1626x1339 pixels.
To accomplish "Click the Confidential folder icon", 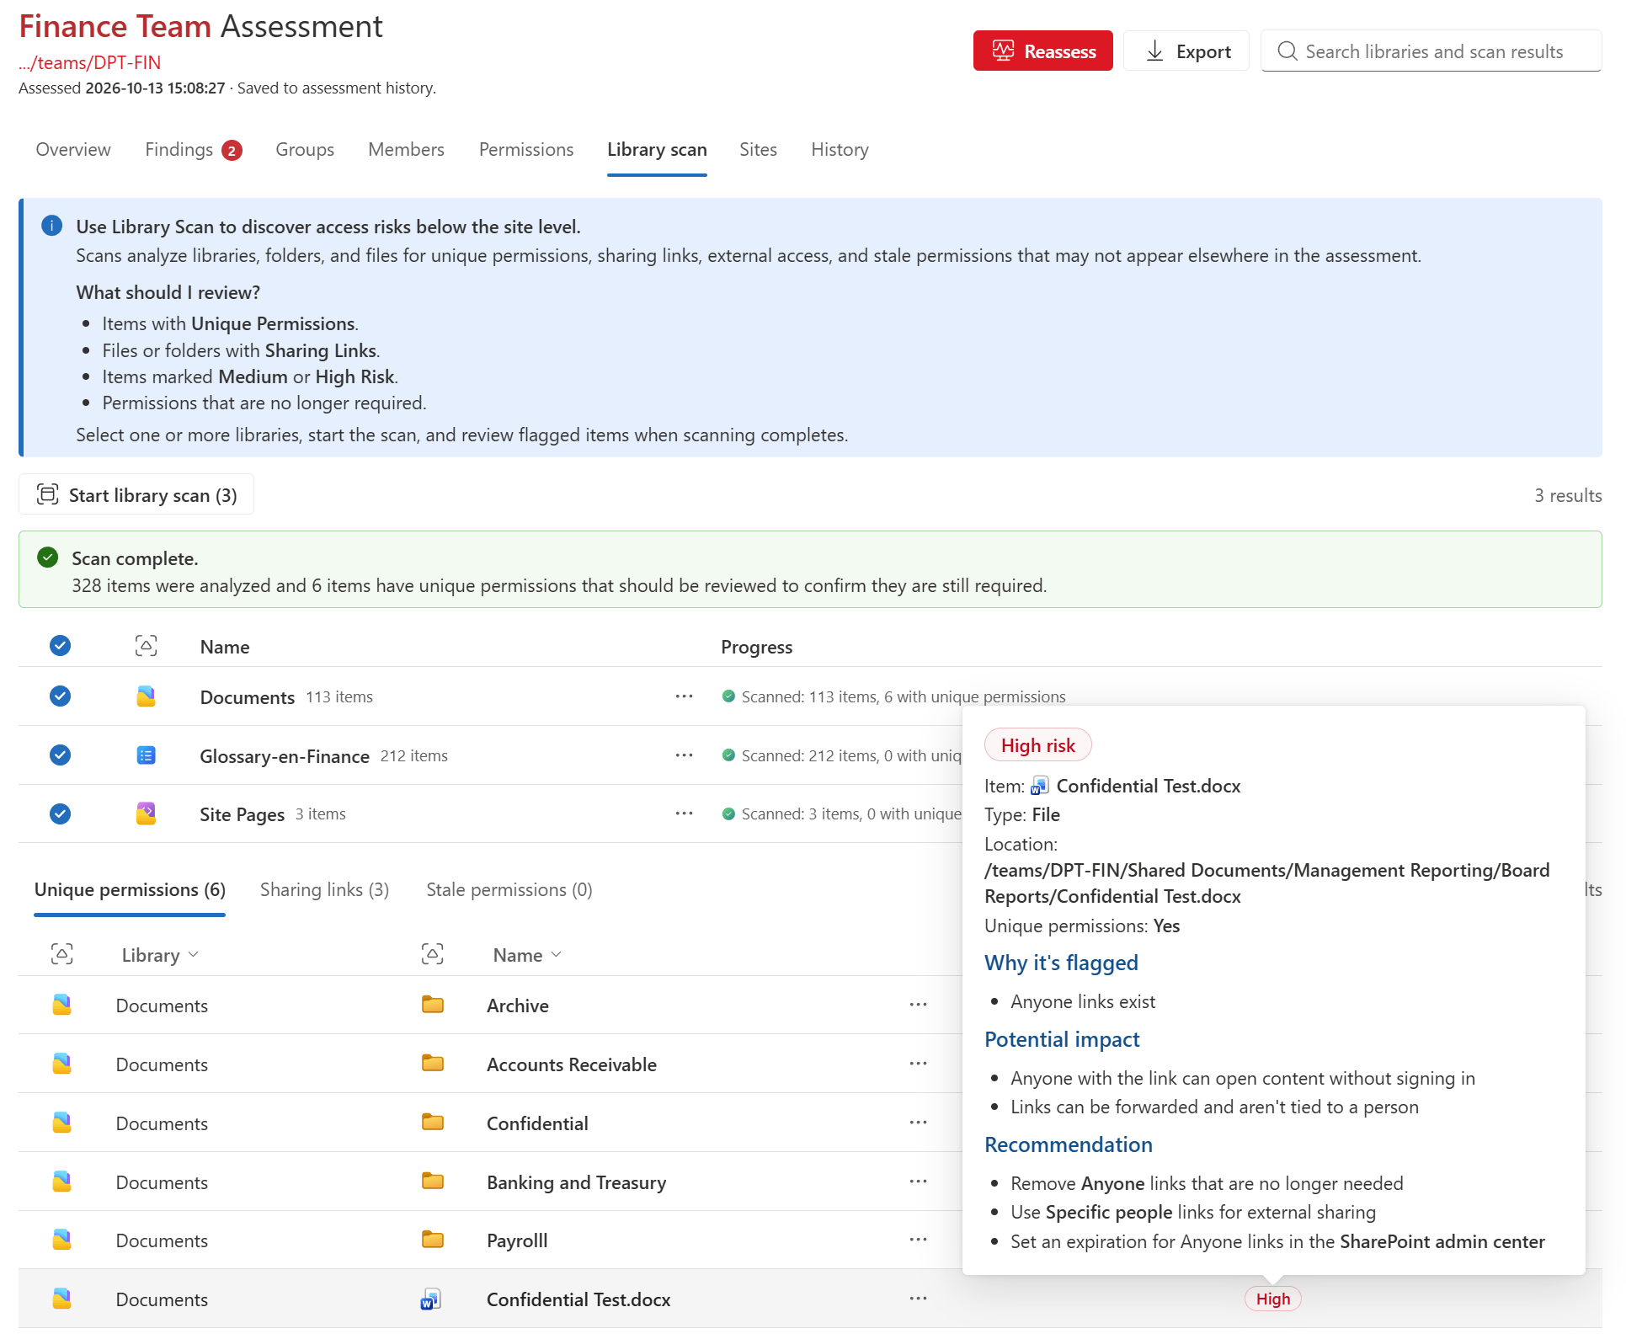I will pyautogui.click(x=433, y=1123).
